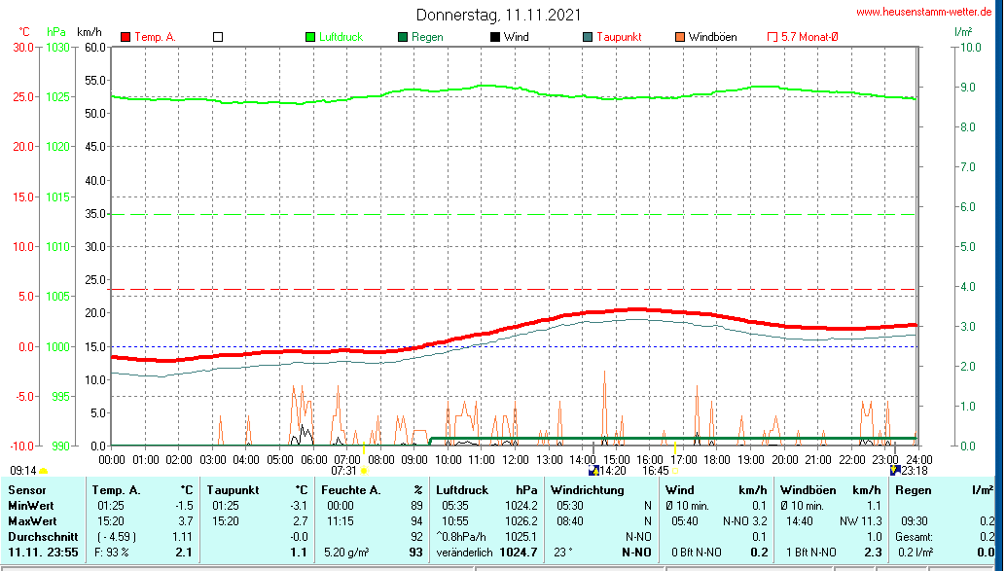Click the sun icon next to 09:14
Image resolution: width=1006 pixels, height=571 pixels.
[x=43, y=472]
